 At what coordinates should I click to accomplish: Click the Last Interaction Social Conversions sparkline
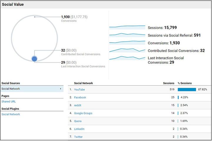point(127,58)
